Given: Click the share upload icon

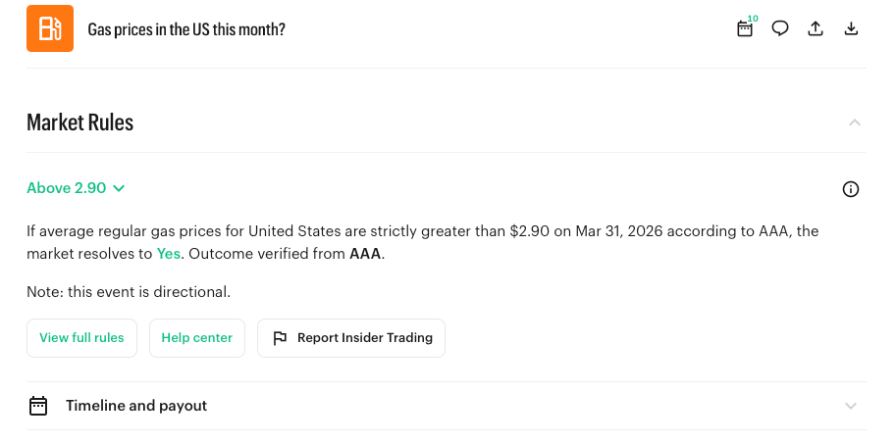Looking at the screenshot, I should 816,28.
